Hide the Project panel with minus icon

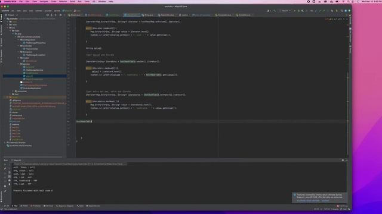pos(64,15)
